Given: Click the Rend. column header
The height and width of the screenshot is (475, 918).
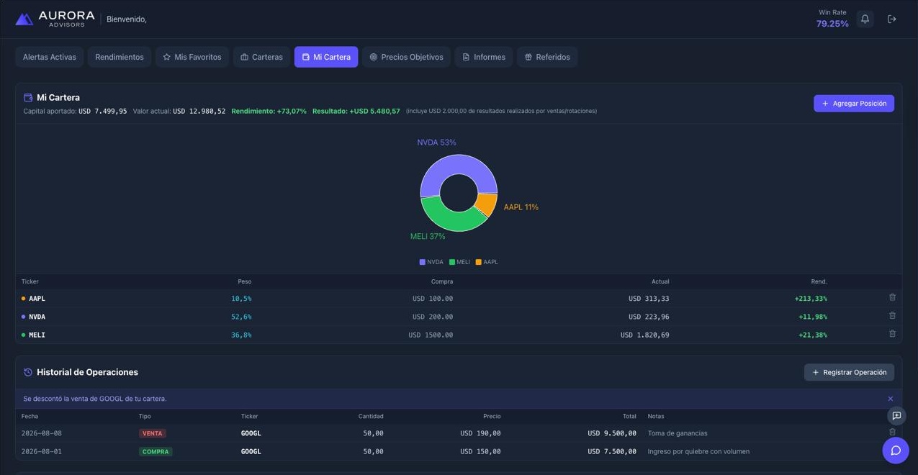Looking at the screenshot, I should click(x=819, y=281).
